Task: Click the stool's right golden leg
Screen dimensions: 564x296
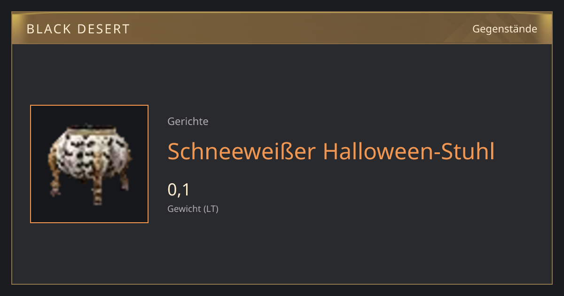Action: (124, 179)
